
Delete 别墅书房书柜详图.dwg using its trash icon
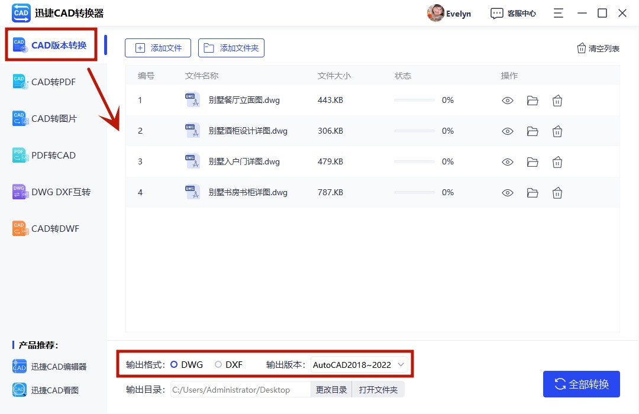tap(557, 192)
